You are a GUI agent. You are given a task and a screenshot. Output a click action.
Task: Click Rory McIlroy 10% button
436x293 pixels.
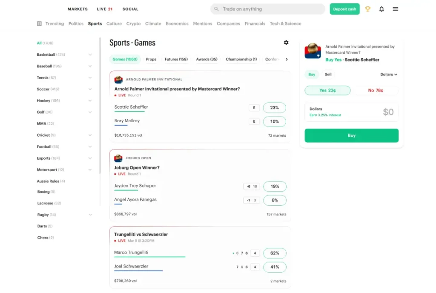coord(274,121)
